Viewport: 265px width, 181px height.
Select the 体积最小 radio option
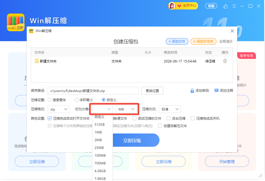(77, 100)
